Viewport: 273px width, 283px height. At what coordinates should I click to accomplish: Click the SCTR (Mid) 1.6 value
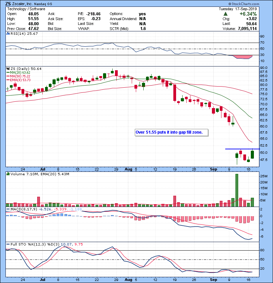[143, 29]
